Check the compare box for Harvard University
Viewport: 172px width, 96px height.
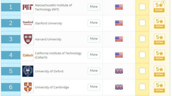pyautogui.click(x=142, y=39)
